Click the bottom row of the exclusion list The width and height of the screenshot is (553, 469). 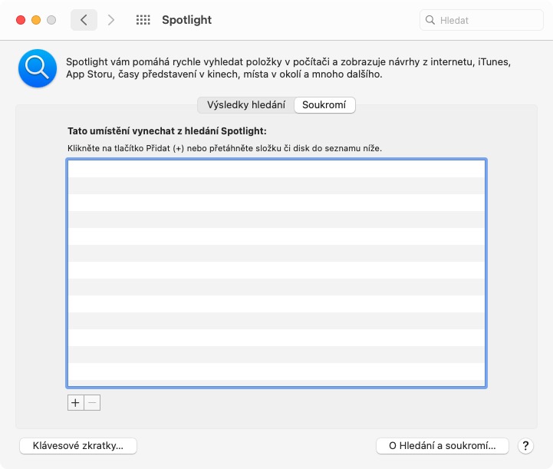(x=276, y=372)
